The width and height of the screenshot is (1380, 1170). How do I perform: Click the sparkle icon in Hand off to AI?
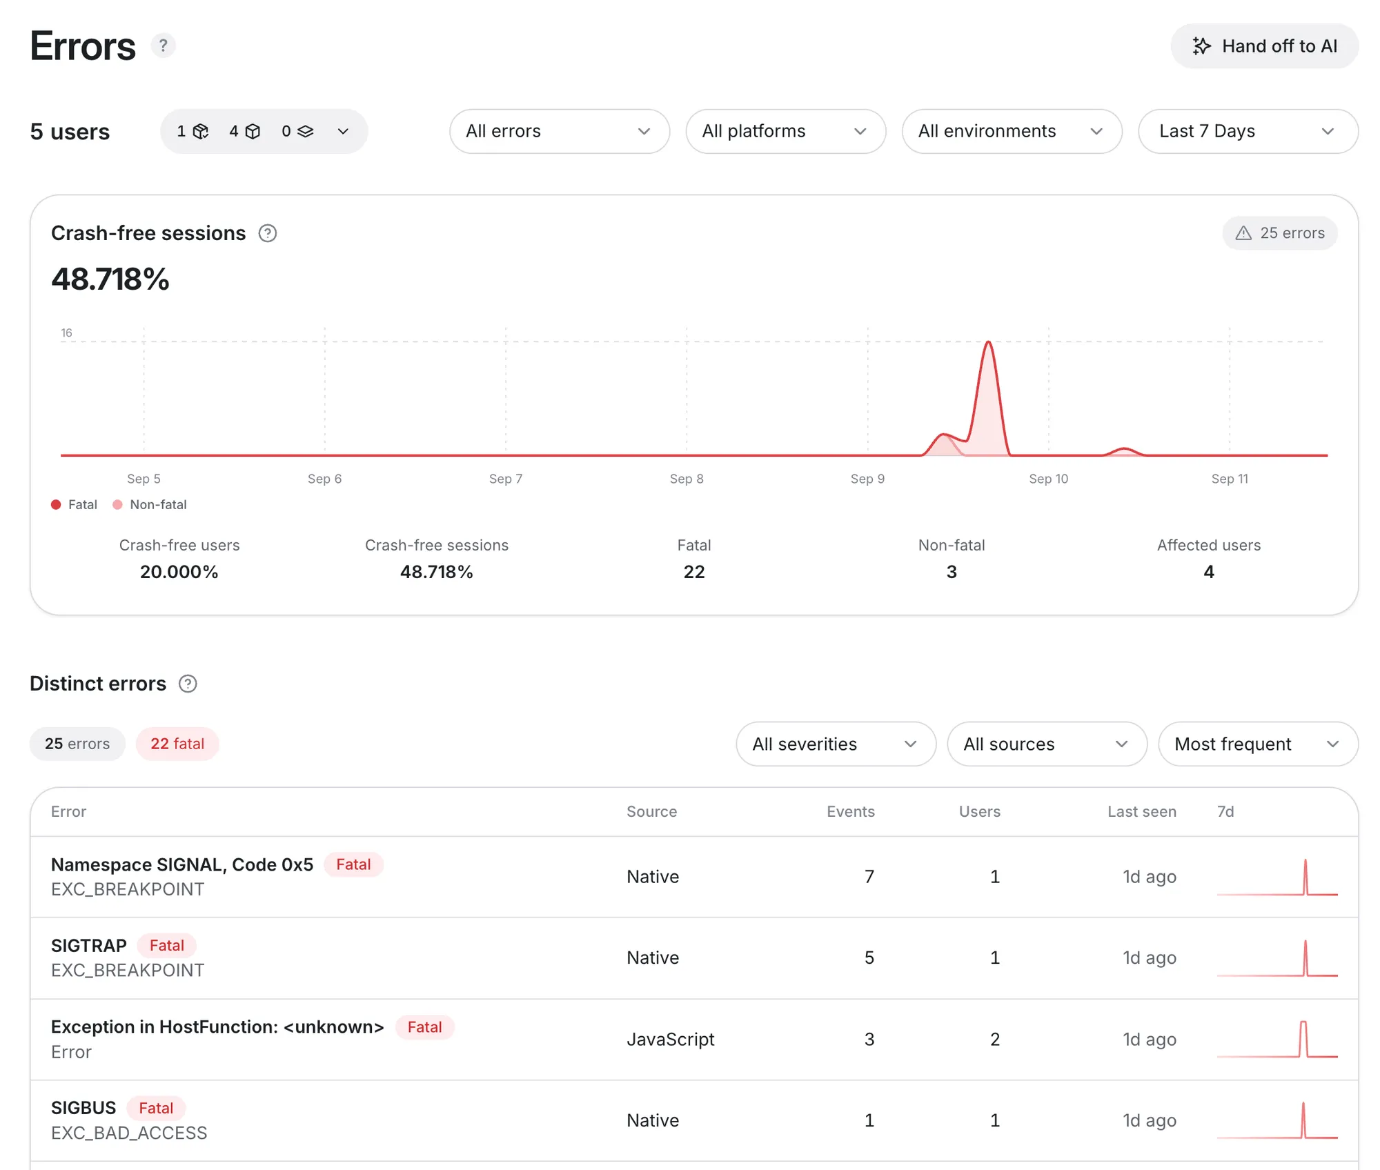point(1202,46)
